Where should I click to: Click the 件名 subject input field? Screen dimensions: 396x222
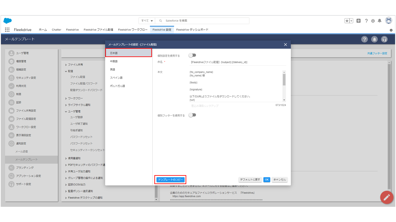pyautogui.click(x=238, y=62)
